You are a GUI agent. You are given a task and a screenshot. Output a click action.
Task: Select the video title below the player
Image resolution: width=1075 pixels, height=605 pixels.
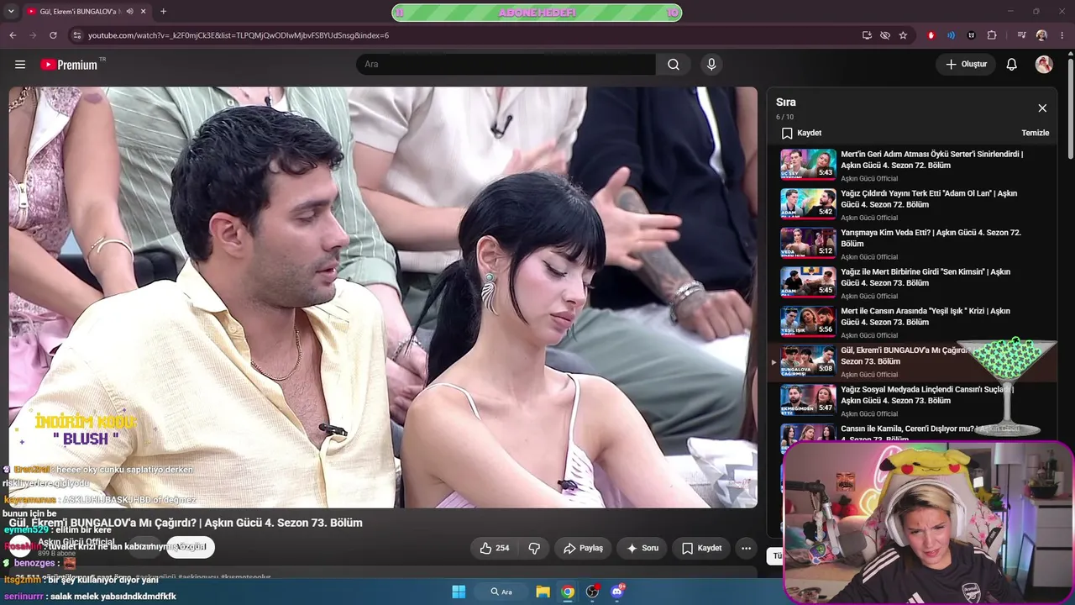pos(186,523)
